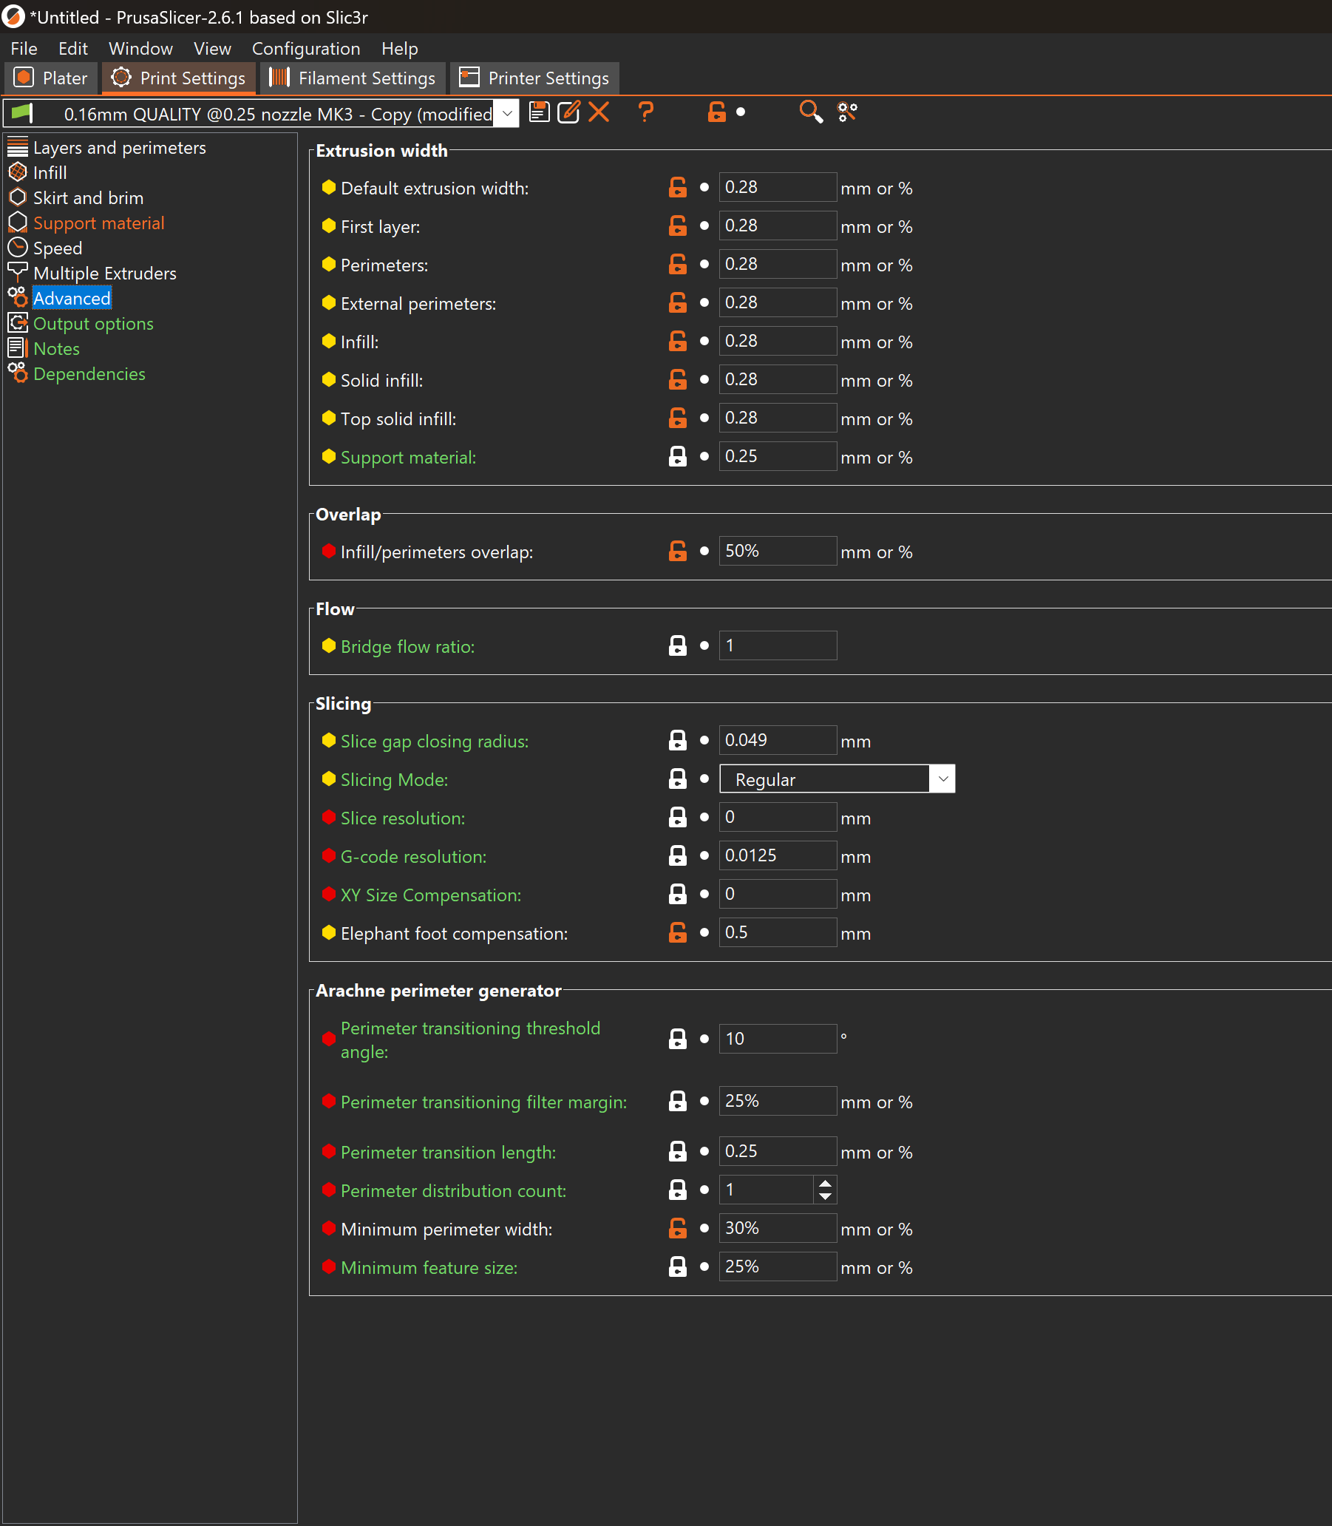Click the Slice resolution label
The height and width of the screenshot is (1526, 1332).
402,818
